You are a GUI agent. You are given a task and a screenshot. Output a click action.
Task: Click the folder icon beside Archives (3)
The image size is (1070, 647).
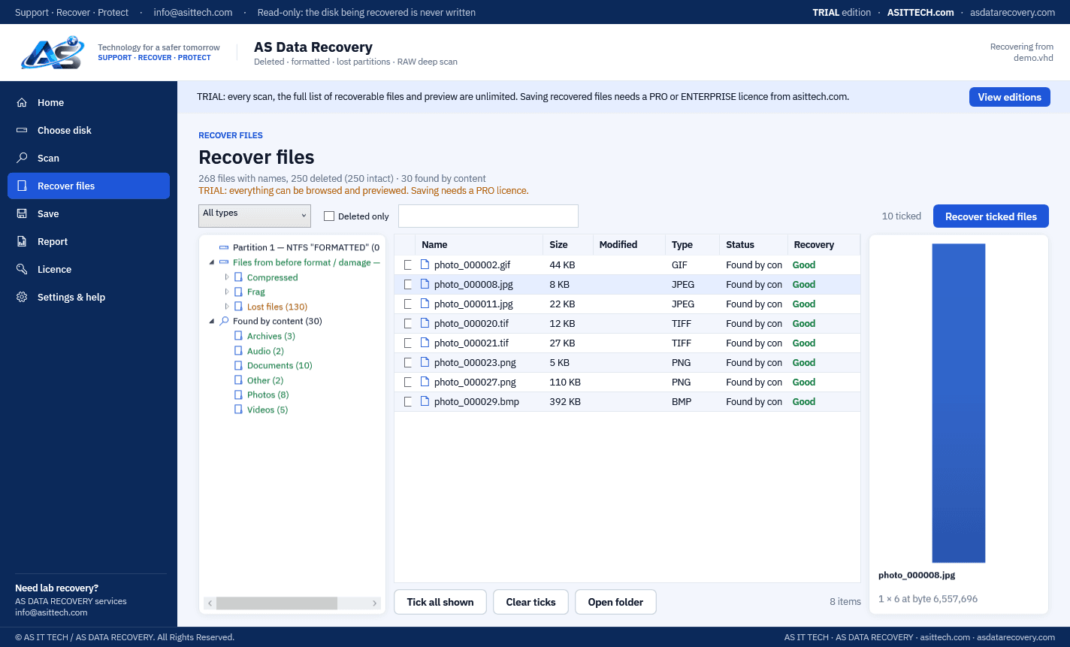click(238, 337)
